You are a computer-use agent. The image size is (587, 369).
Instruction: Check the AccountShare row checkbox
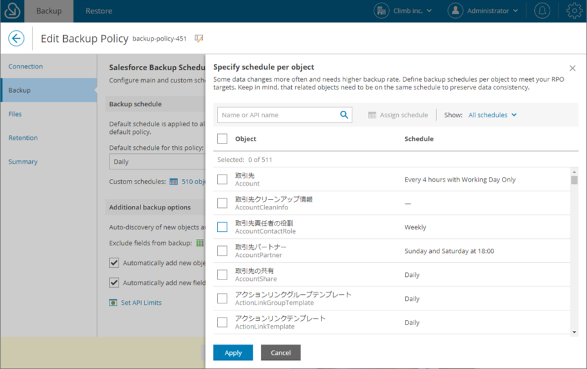(x=222, y=275)
